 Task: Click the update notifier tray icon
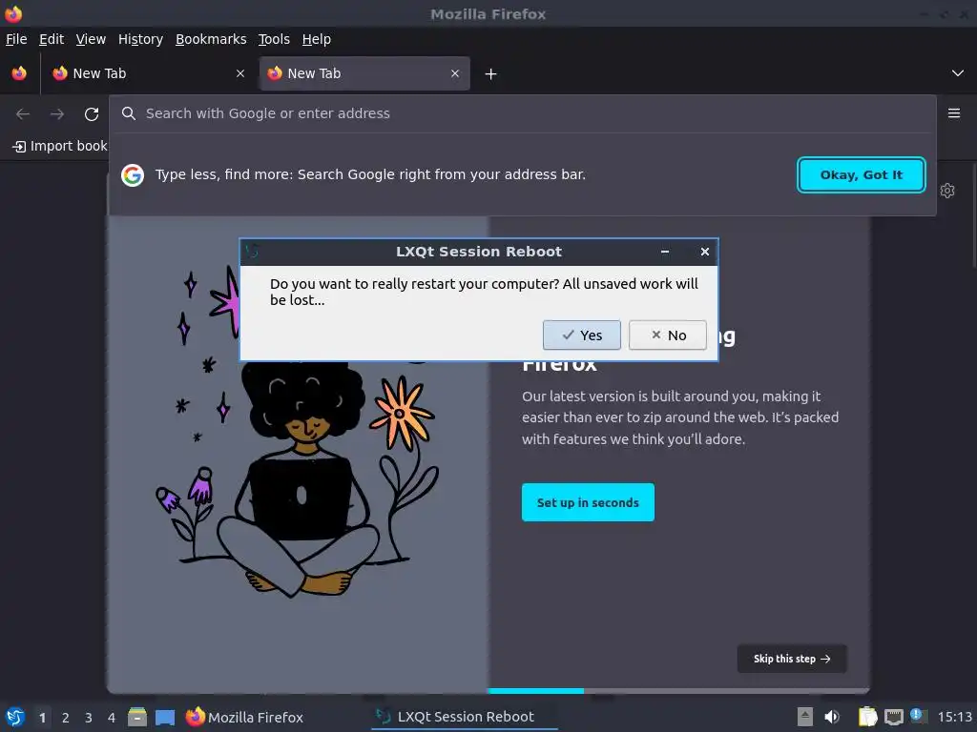918,716
